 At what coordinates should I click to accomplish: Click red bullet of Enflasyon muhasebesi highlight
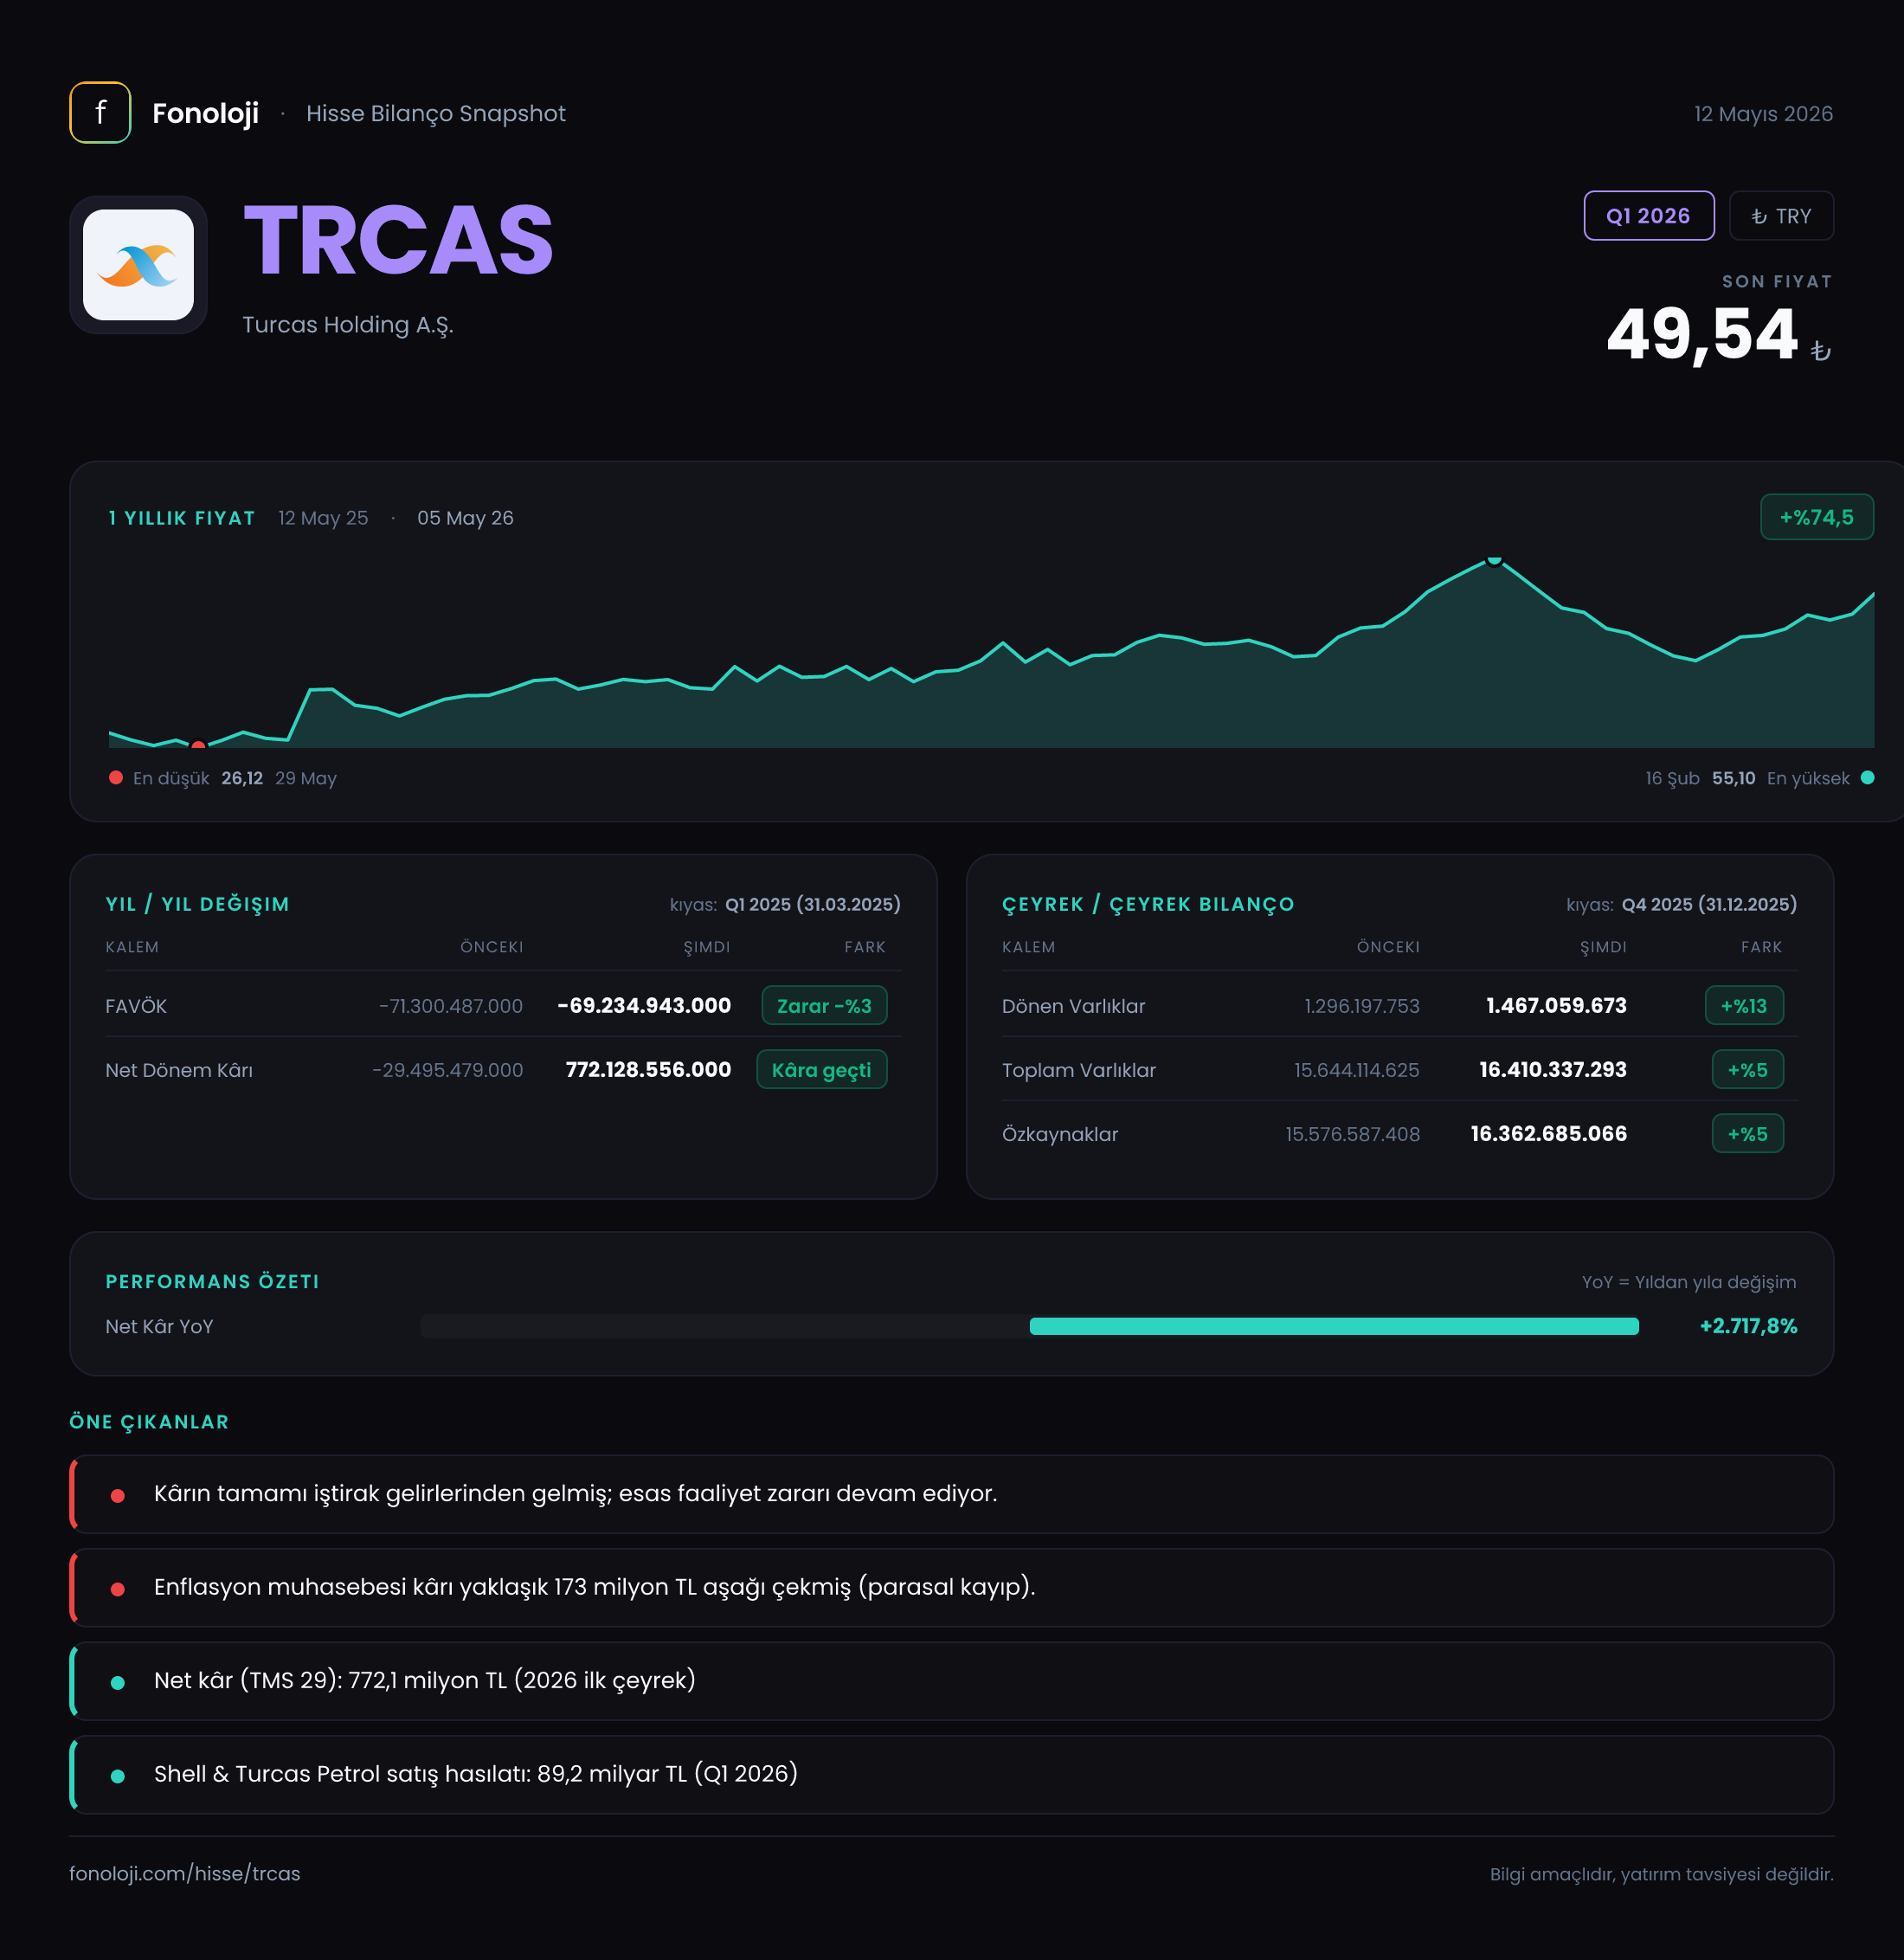[x=117, y=1589]
